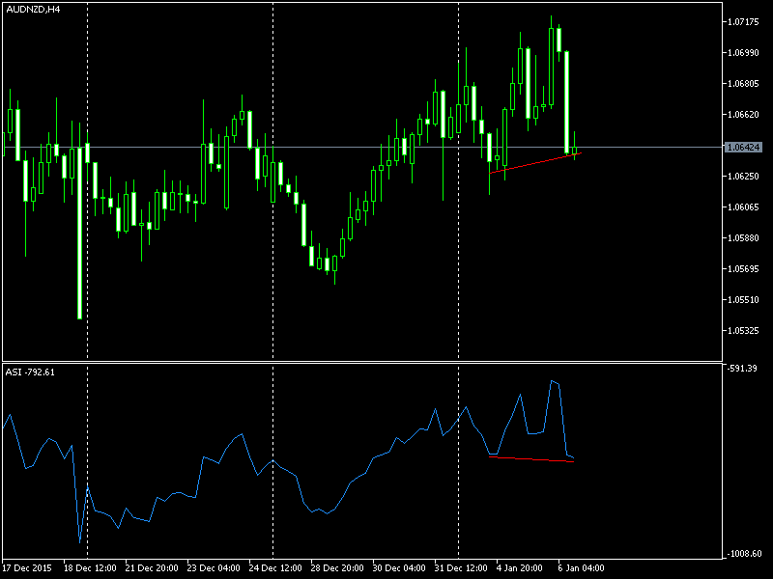Viewport: 773px width, 579px height.
Task: Click the 28 Dec 20:00 time label
Action: [x=337, y=568]
